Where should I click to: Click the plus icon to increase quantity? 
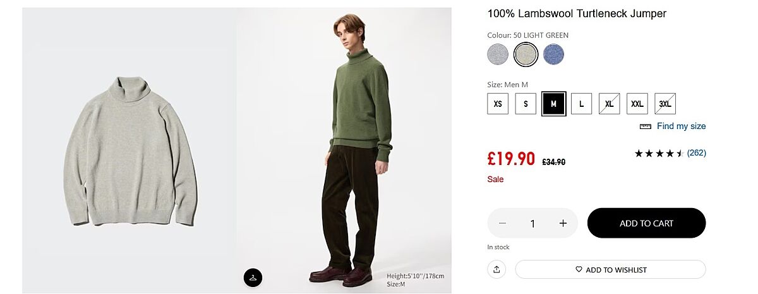563,223
